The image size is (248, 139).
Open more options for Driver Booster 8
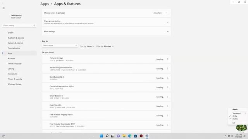click(168, 97)
